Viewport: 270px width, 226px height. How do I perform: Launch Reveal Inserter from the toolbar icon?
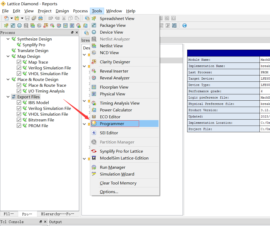(52, 26)
